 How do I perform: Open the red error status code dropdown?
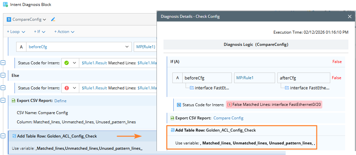pos(75,88)
